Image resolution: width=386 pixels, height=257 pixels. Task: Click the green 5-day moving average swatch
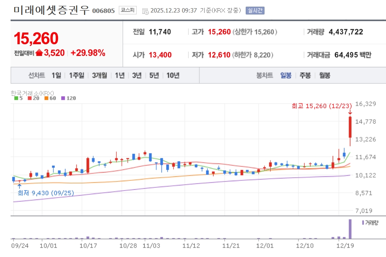pyautogui.click(x=16, y=98)
